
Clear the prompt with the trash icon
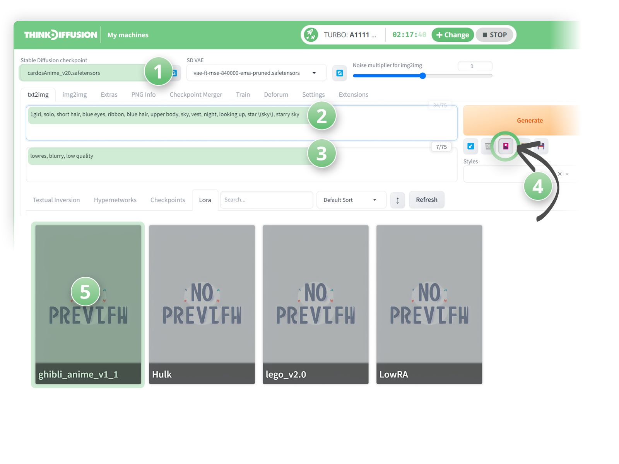pos(488,147)
